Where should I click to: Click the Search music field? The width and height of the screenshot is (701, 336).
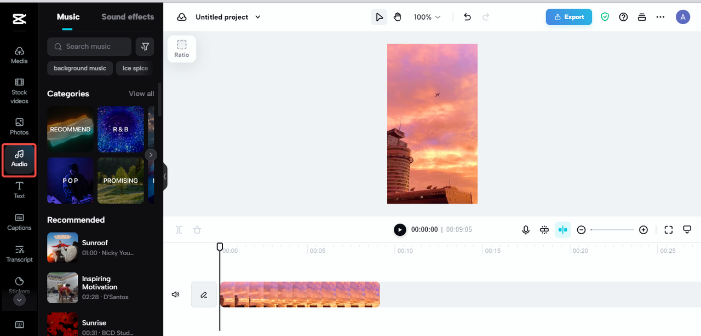tap(89, 47)
